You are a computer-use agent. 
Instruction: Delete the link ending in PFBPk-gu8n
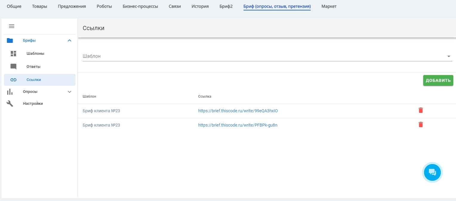coord(421,125)
